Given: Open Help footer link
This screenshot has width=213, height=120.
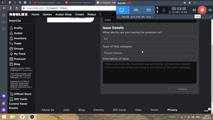Looking at the screenshot, I should point(138,110).
